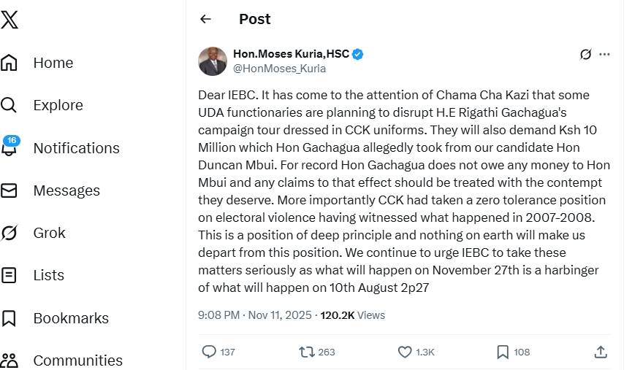The height and width of the screenshot is (370, 643).
Task: Open Notifications with the 16 badge
Action: coord(76,148)
